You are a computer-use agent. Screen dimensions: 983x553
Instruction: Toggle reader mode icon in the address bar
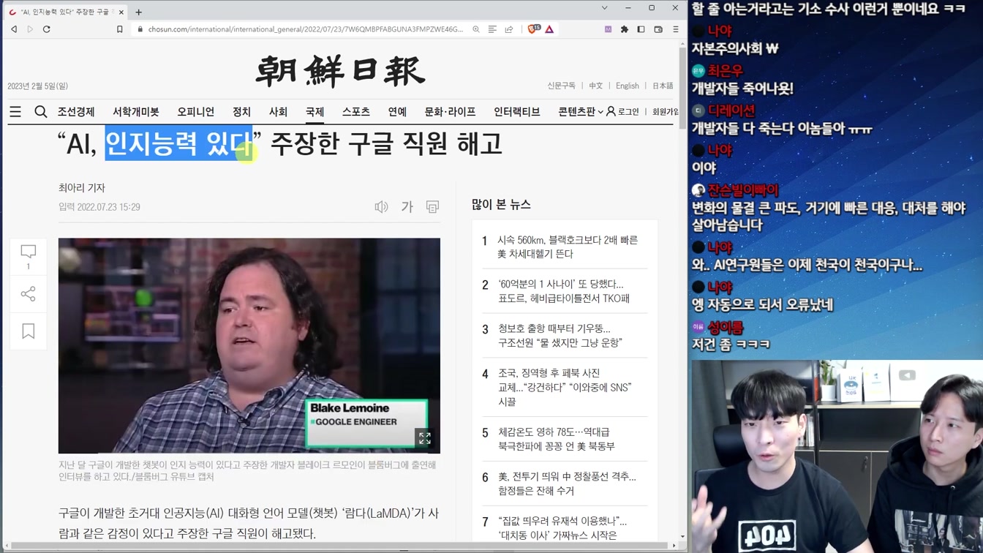tap(492, 29)
